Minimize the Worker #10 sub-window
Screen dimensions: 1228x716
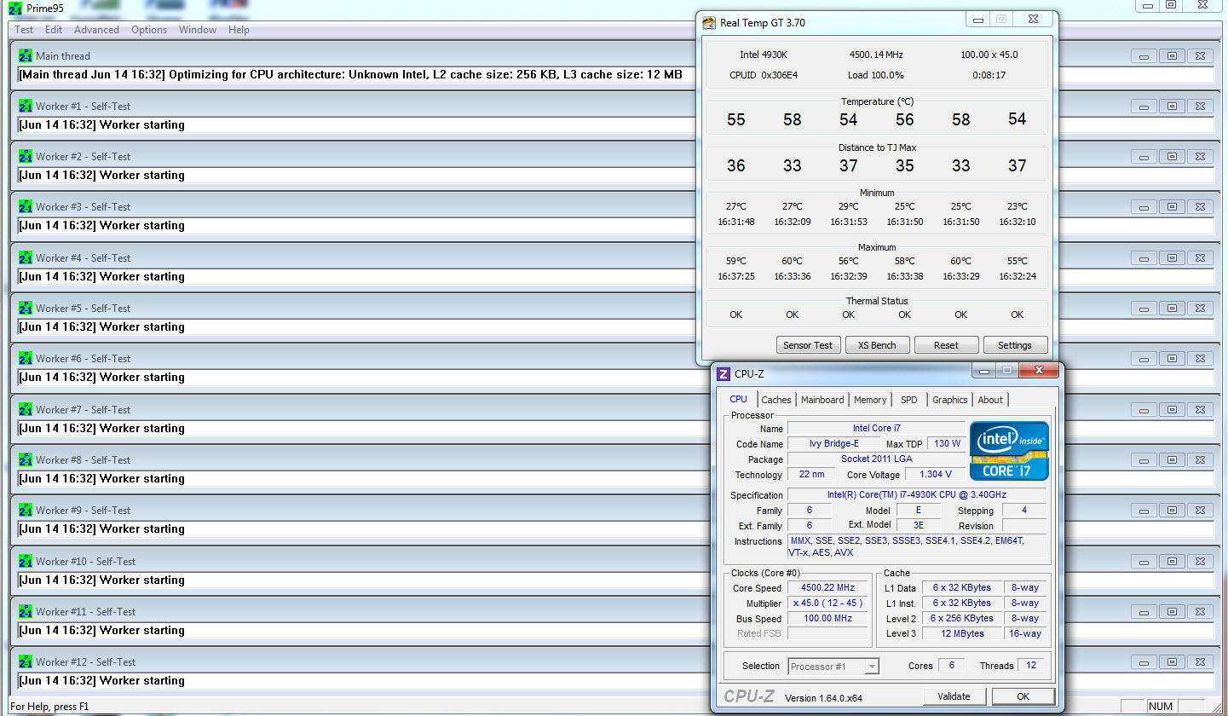click(1144, 562)
